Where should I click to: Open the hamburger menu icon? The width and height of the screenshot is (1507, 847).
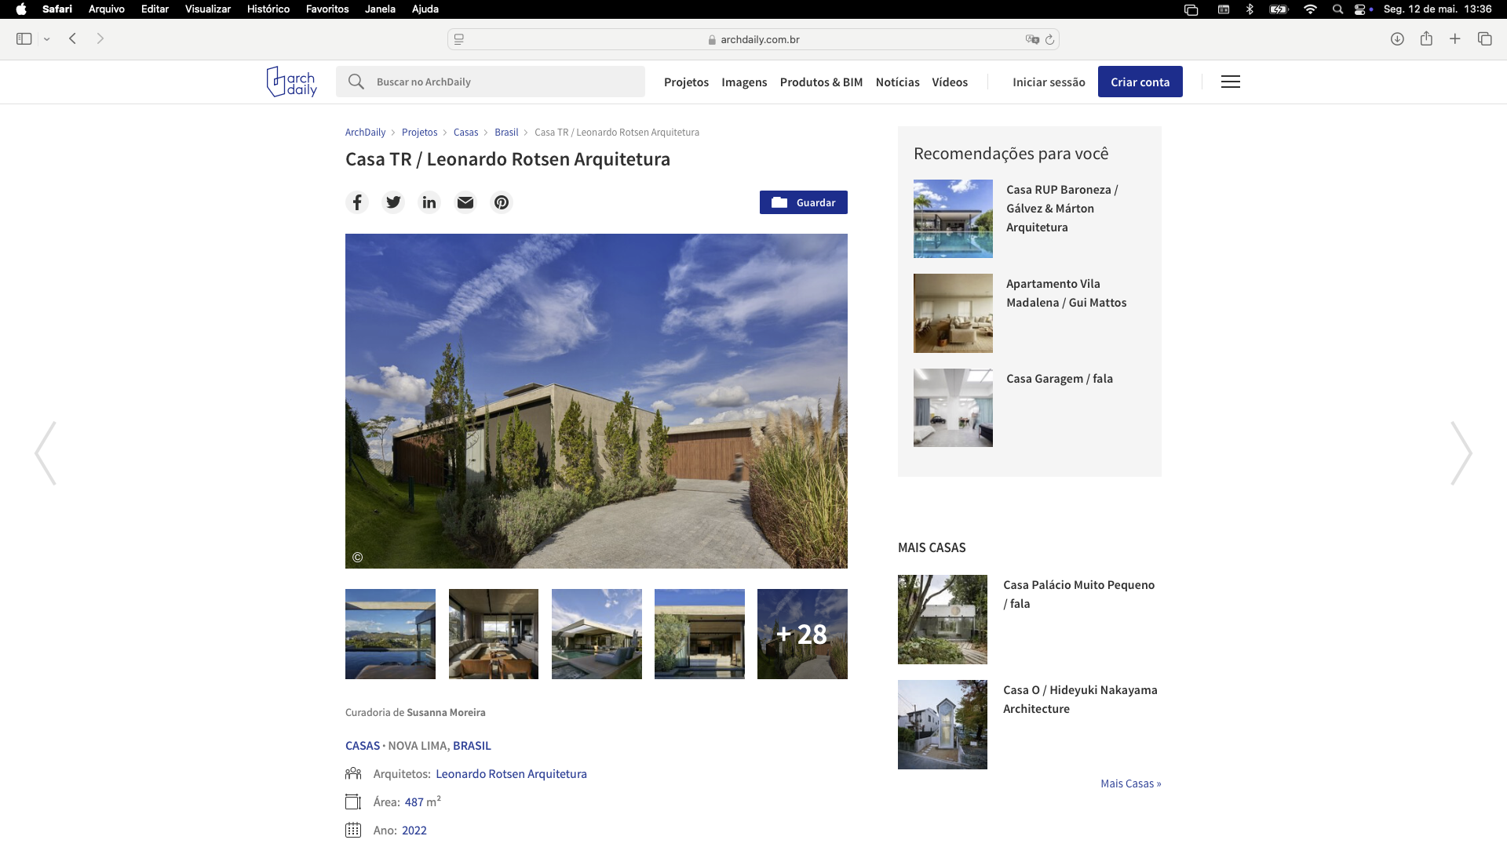(x=1231, y=82)
